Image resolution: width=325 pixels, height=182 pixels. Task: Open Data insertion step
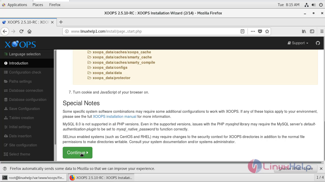[27, 136]
